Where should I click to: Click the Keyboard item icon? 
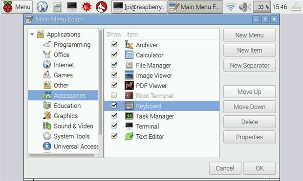[129, 106]
